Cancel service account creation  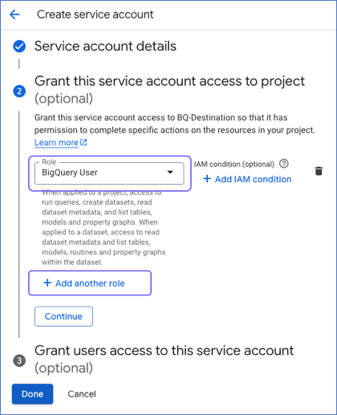coord(82,394)
